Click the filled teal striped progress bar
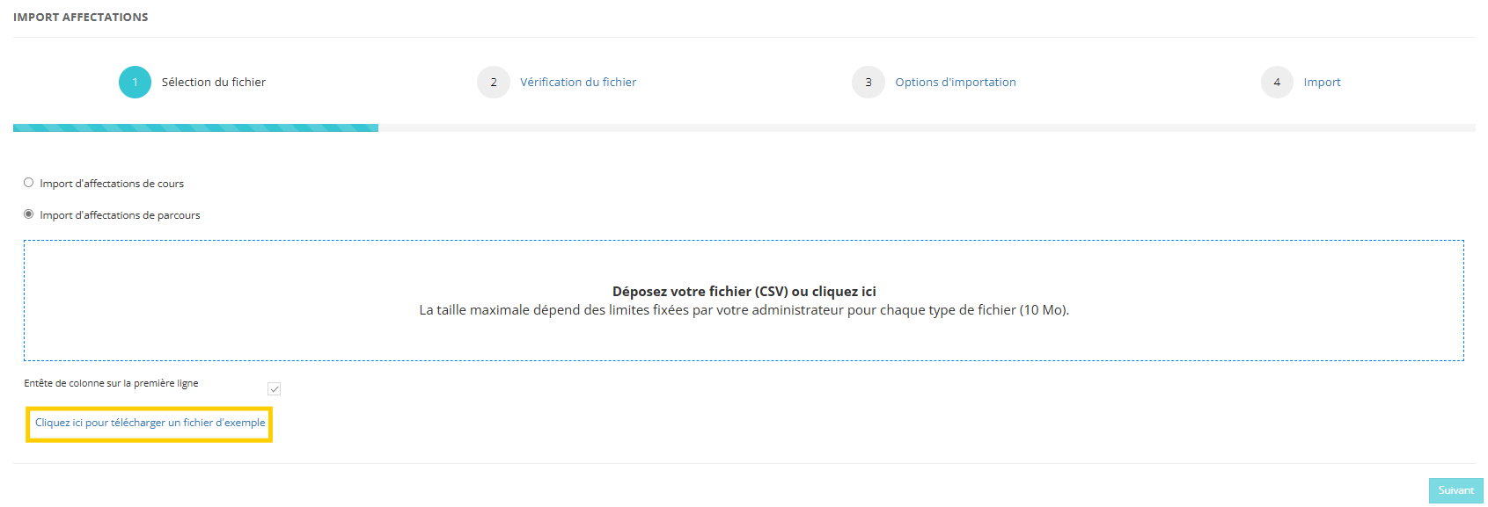The height and width of the screenshot is (507, 1488). pos(195,128)
